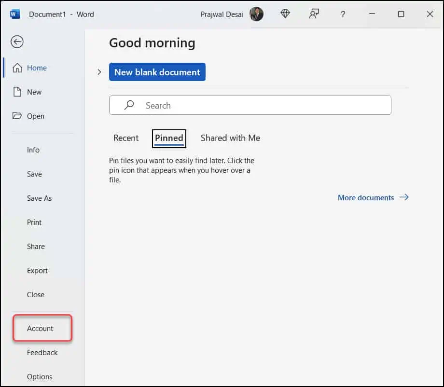Open the Info menu item
Image resolution: width=444 pixels, height=387 pixels.
(33, 150)
